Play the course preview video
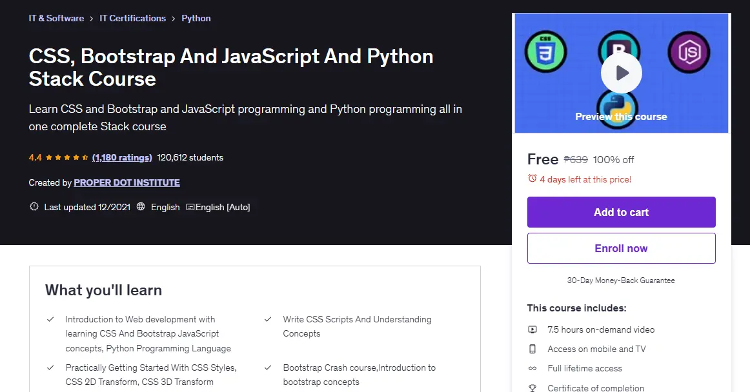The height and width of the screenshot is (392, 750). point(622,73)
